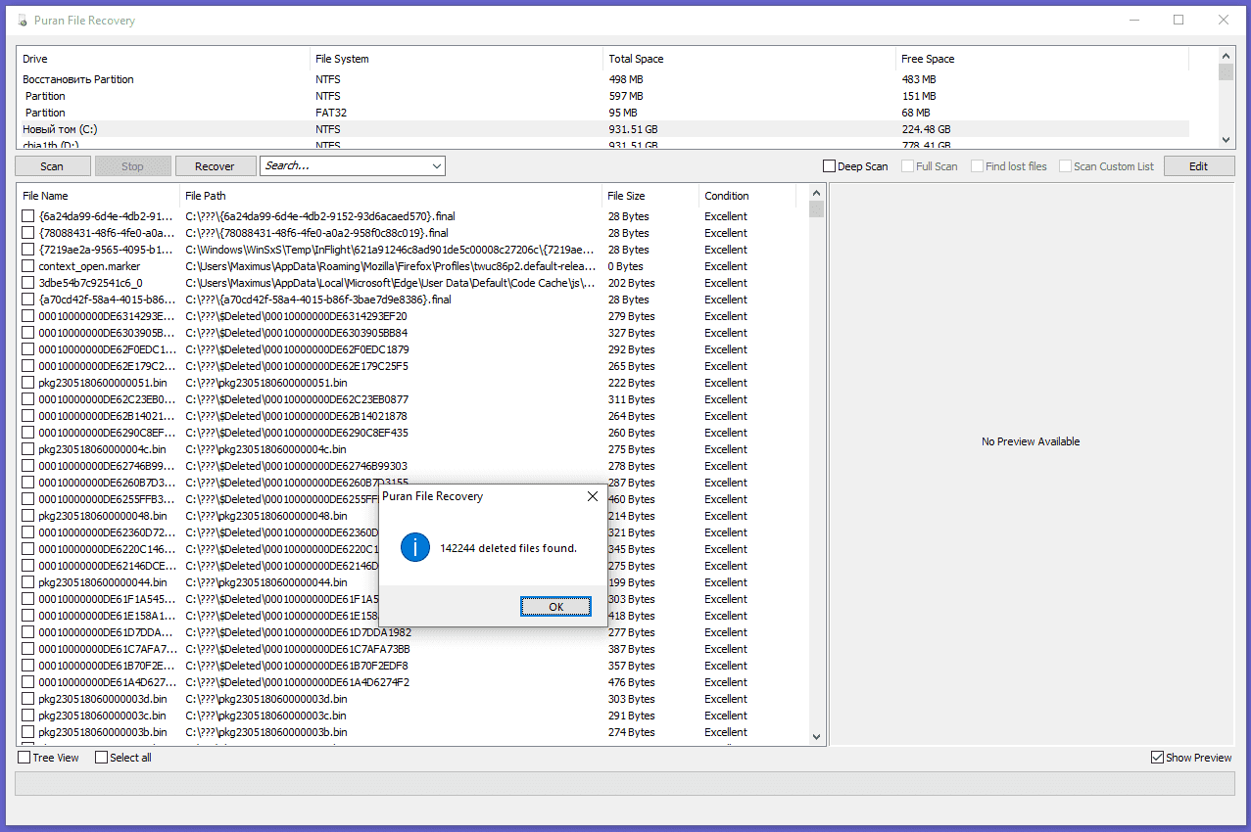Click the 0 Bytes file size cell
Screen dimensions: 1251x832
point(626,266)
